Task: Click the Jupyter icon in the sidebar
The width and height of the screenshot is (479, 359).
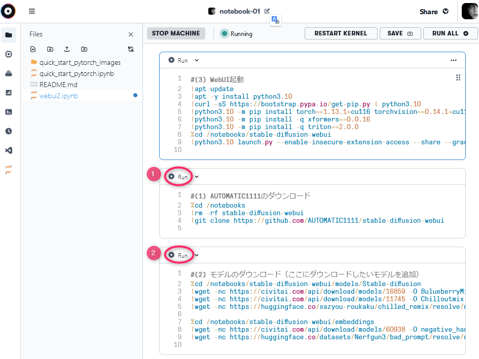Action: tap(8, 170)
